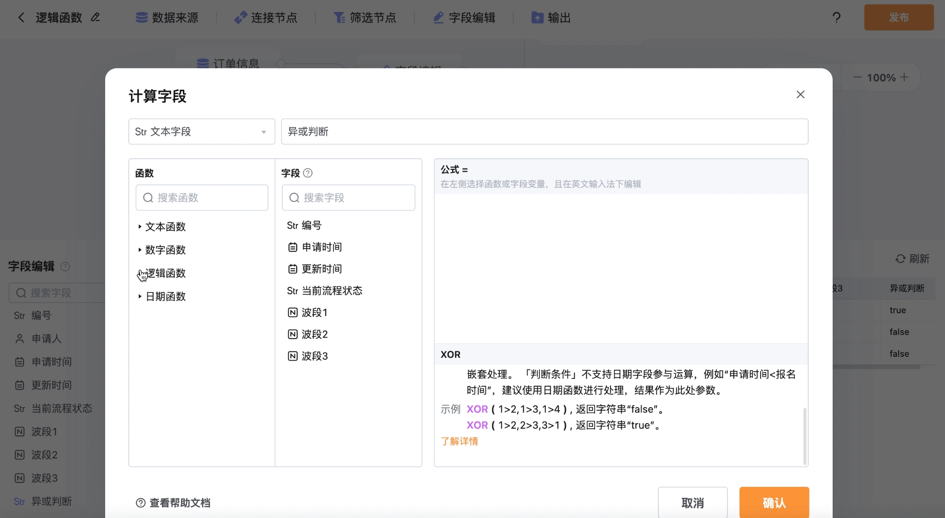Select 波段1 in background sidebar list
The width and height of the screenshot is (945, 518).
pos(36,432)
